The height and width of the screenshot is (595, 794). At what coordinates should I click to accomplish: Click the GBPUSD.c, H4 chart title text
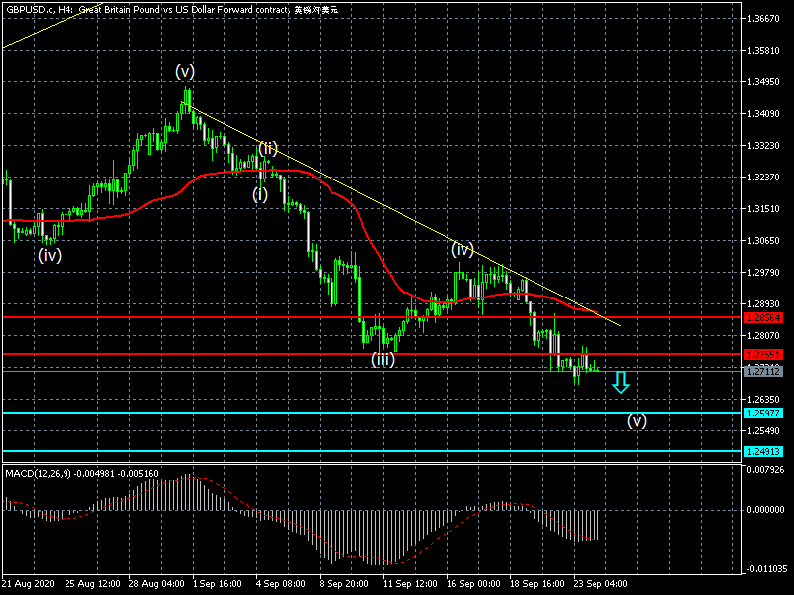point(172,9)
